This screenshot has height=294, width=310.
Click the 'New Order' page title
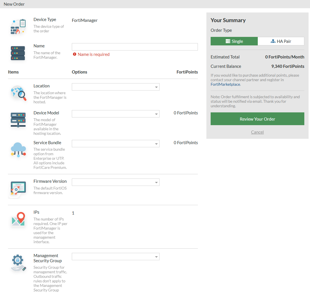(14, 4)
